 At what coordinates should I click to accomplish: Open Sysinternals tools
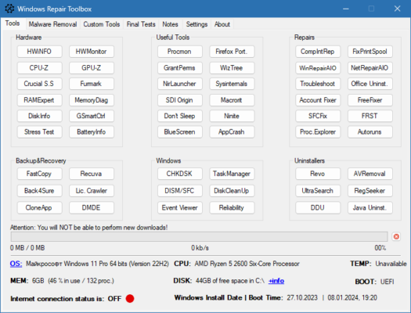pyautogui.click(x=232, y=84)
